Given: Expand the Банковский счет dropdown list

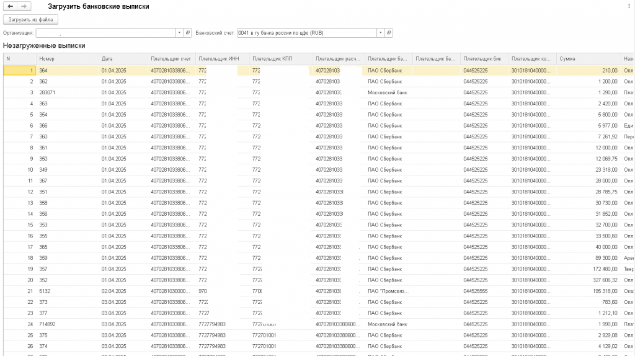Looking at the screenshot, I should (x=380, y=33).
